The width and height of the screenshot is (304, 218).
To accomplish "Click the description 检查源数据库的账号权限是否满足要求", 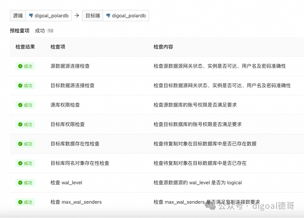I will pos(195,105).
